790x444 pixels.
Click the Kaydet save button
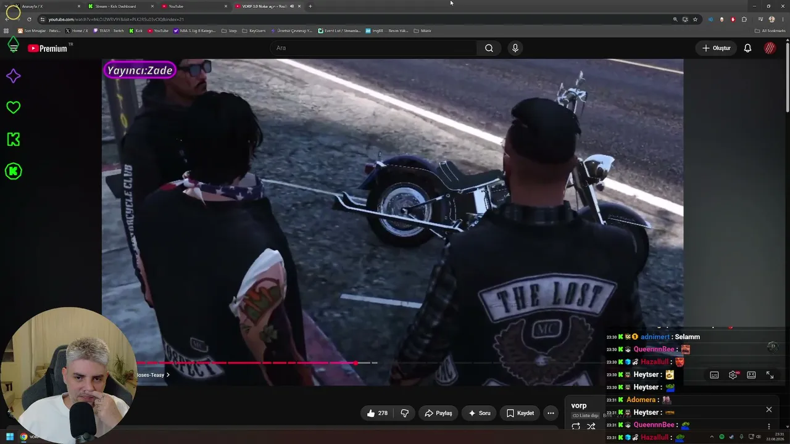tap(520, 413)
